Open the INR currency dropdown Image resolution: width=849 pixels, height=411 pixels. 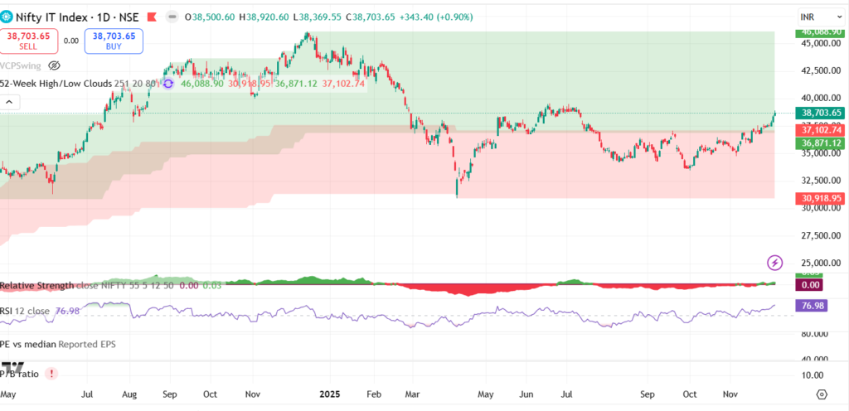820,17
